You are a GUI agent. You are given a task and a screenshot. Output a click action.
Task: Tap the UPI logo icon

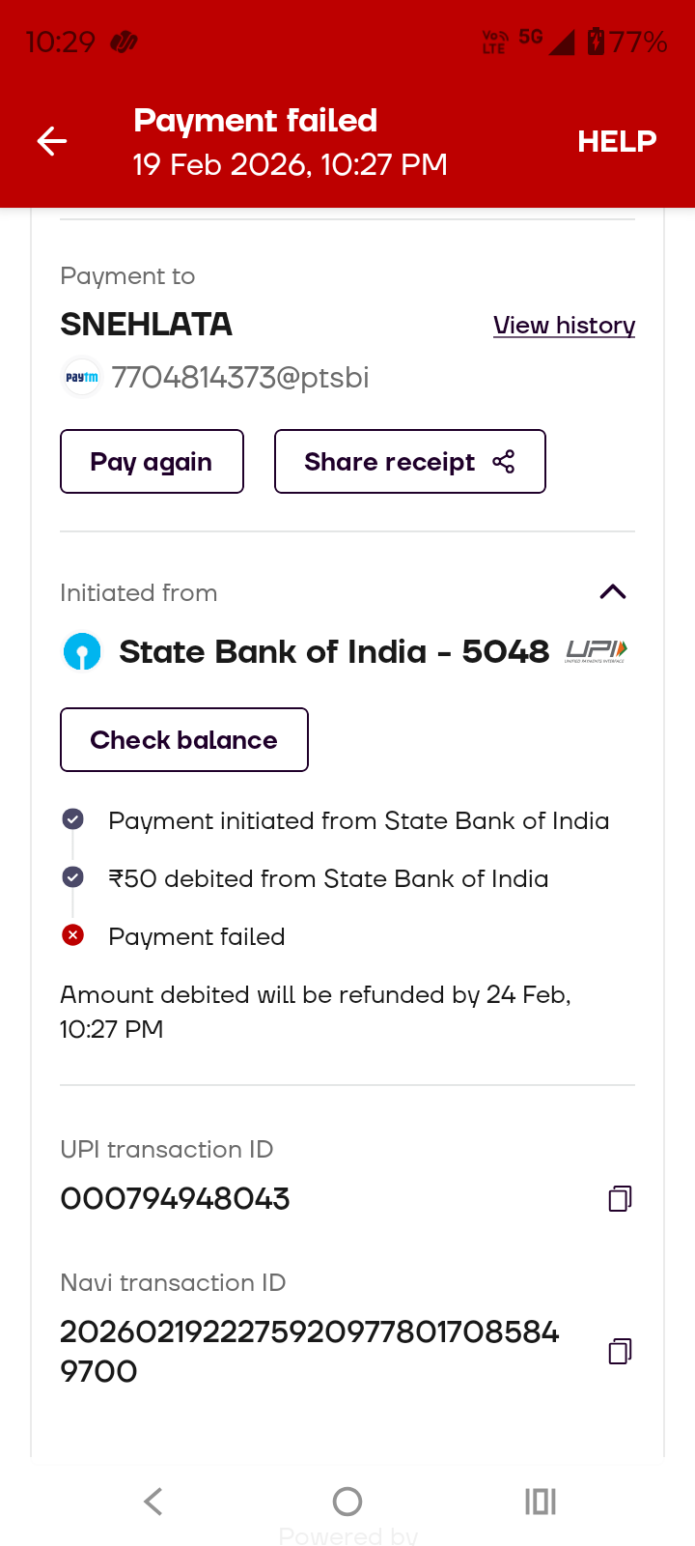click(597, 652)
